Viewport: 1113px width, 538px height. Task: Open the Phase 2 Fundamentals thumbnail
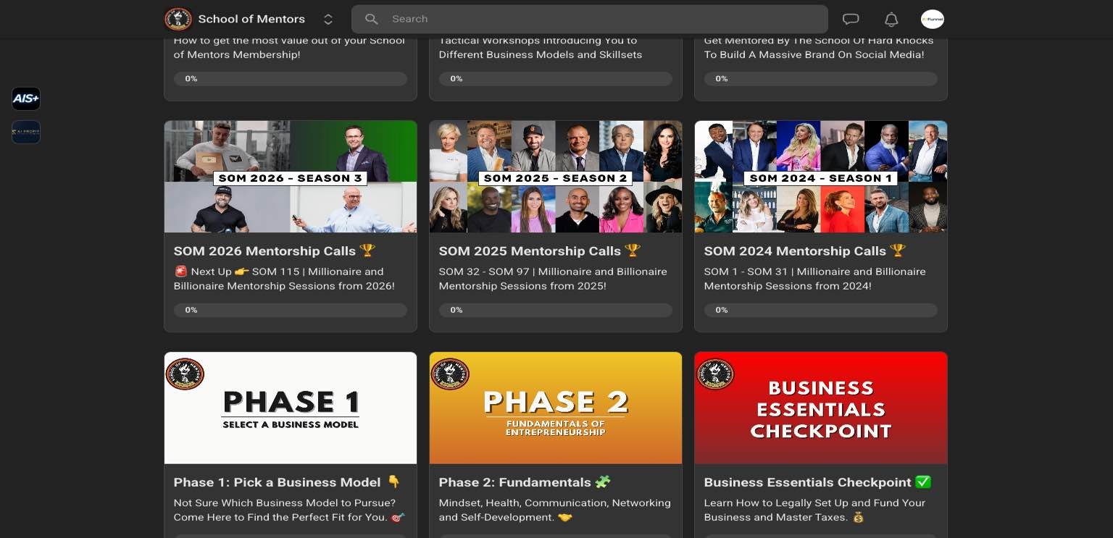pyautogui.click(x=555, y=408)
